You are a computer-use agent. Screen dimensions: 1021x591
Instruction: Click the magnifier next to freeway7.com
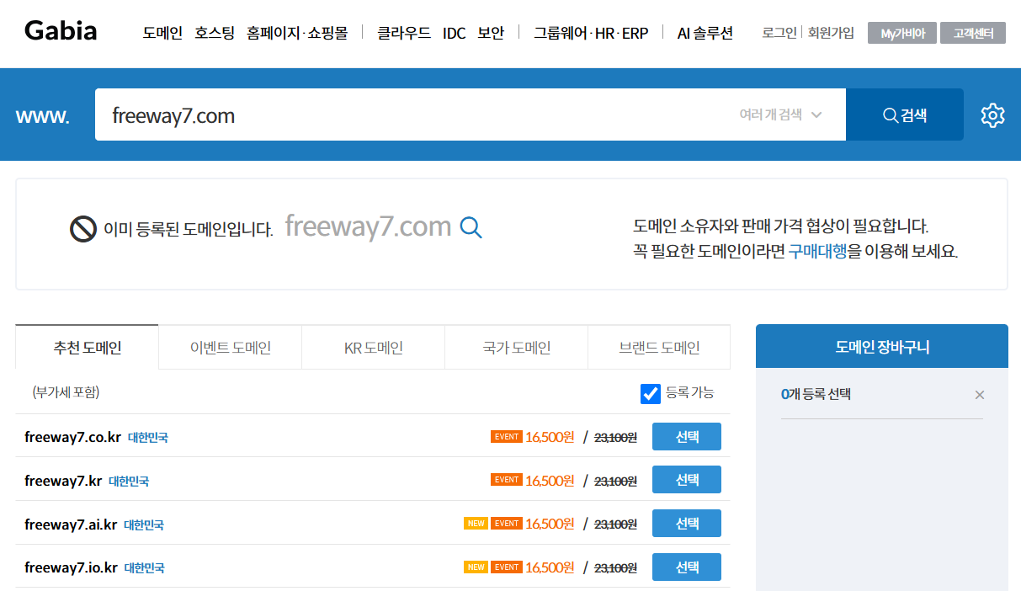tap(471, 227)
